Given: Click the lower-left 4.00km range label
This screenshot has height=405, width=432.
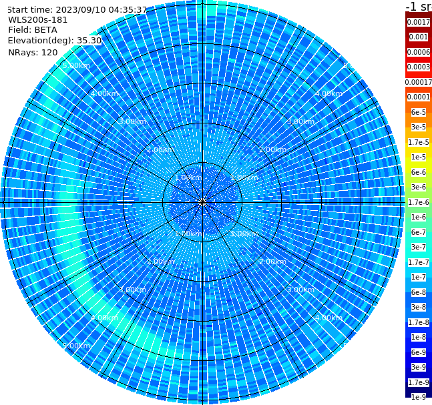Looking at the screenshot, I should 104,318.
